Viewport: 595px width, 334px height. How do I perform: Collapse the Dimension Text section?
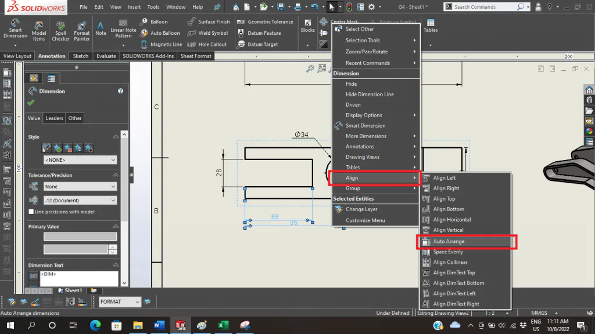coord(116,265)
